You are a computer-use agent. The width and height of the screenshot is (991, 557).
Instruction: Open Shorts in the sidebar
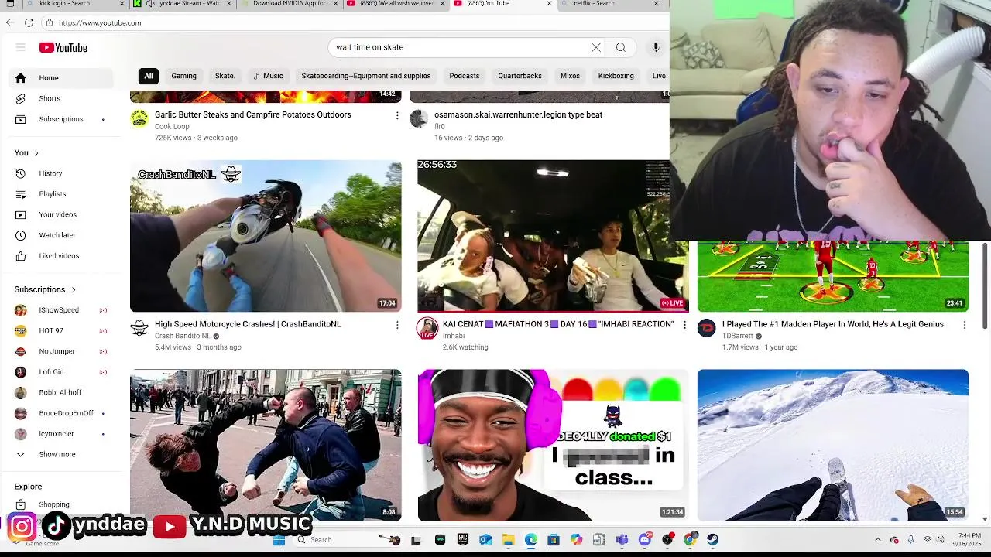[62, 99]
